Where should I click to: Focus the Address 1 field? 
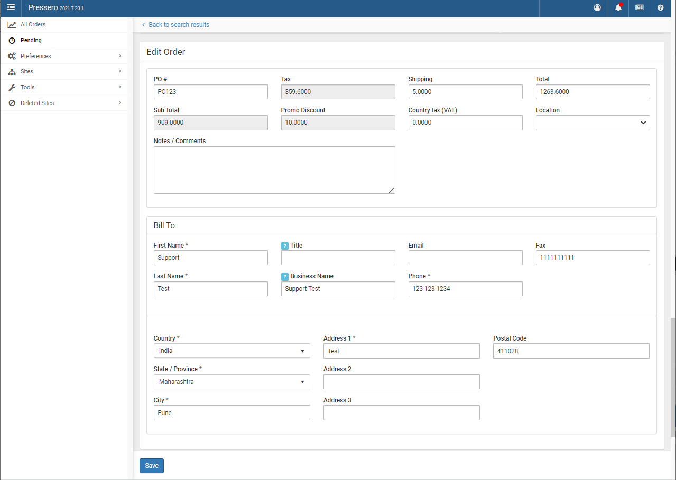click(x=401, y=351)
